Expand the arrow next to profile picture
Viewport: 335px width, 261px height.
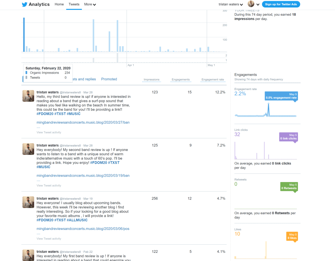tap(258, 5)
